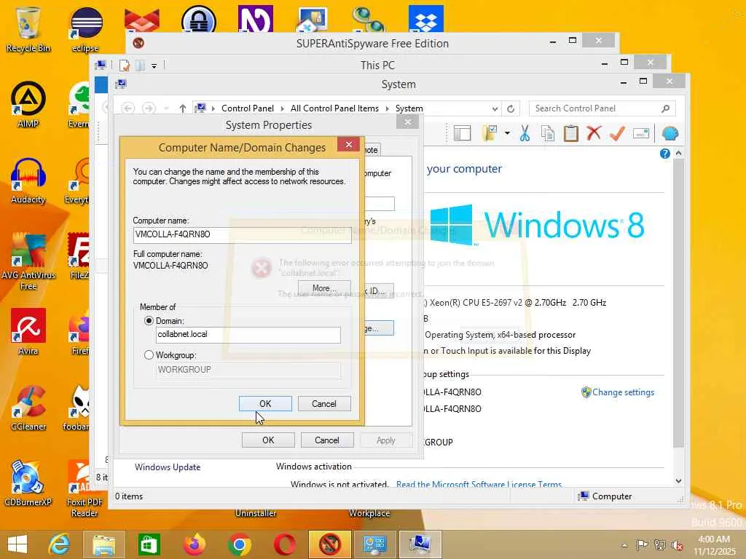Image resolution: width=746 pixels, height=559 pixels.
Task: Expand the arrow after Control Panel breadcrumb
Action: [282, 109]
